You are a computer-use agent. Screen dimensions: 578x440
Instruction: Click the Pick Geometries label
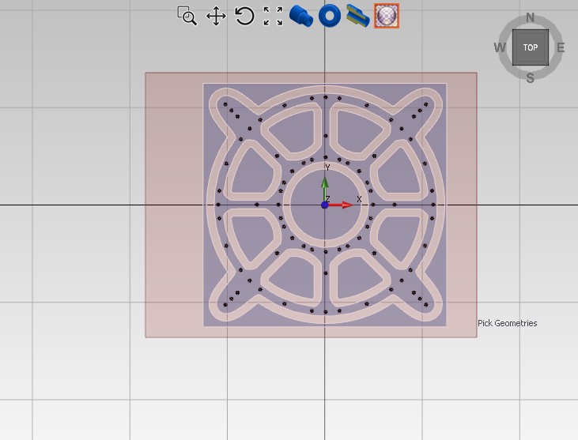pyautogui.click(x=507, y=323)
